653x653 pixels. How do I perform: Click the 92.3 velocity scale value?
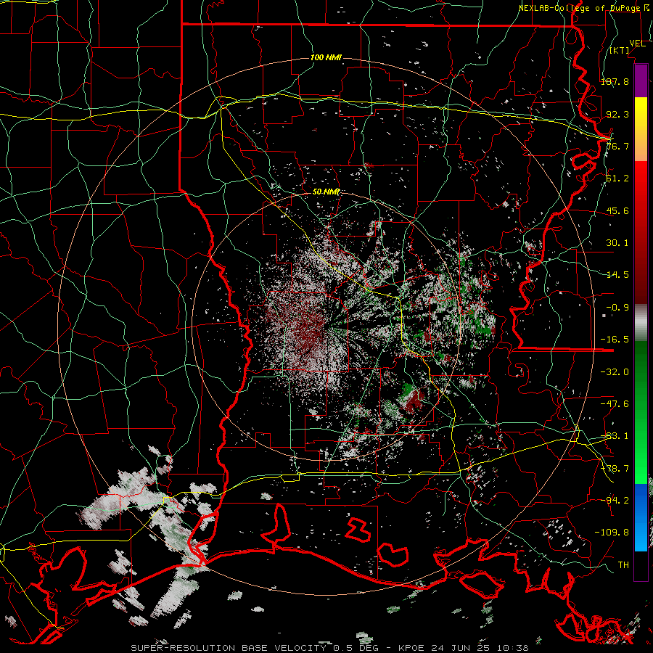(x=617, y=114)
